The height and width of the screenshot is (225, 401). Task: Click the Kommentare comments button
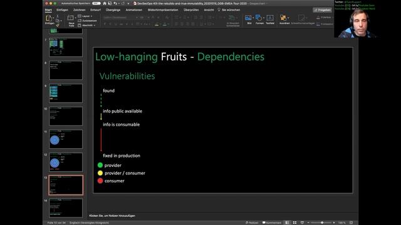pyautogui.click(x=271, y=222)
